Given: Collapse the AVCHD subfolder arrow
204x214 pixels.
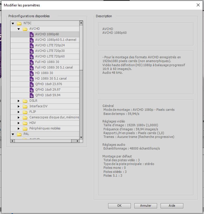Looking at the screenshot, I should (x=18, y=29).
